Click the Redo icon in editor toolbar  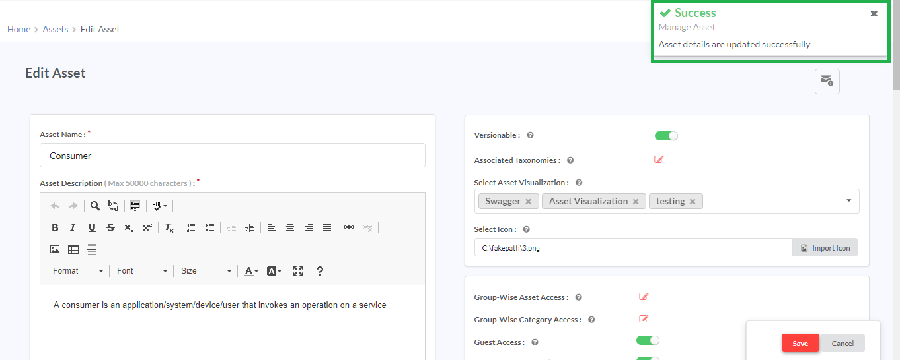click(x=73, y=206)
